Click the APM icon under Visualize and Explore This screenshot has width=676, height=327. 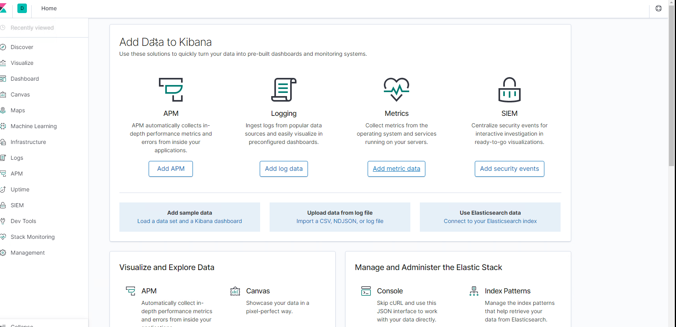pos(130,291)
